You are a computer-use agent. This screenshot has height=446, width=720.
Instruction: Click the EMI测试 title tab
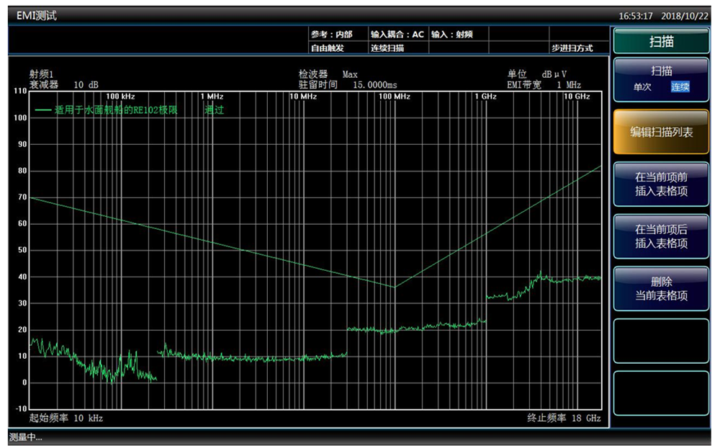37,15
